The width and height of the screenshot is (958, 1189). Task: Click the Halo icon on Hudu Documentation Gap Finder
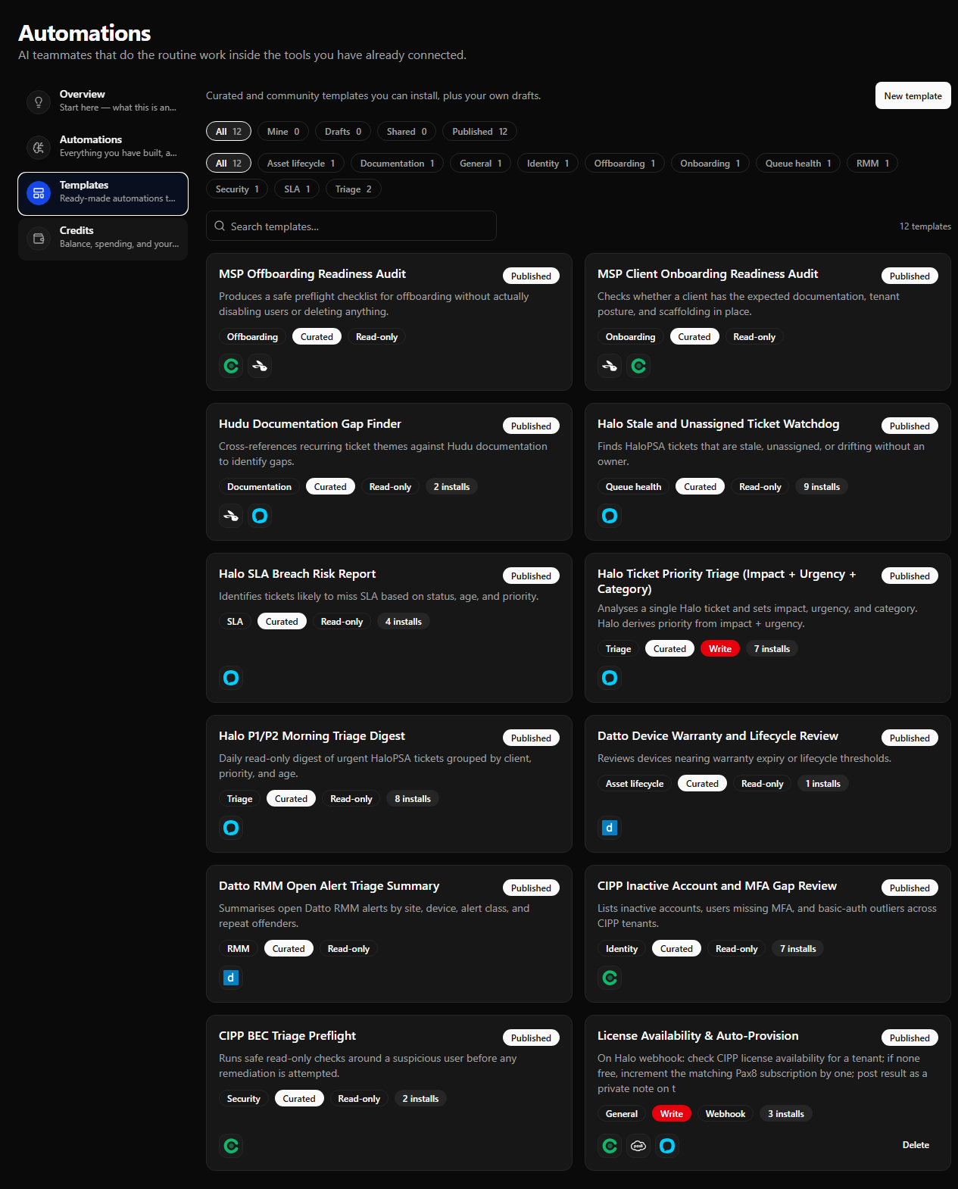pyautogui.click(x=260, y=516)
